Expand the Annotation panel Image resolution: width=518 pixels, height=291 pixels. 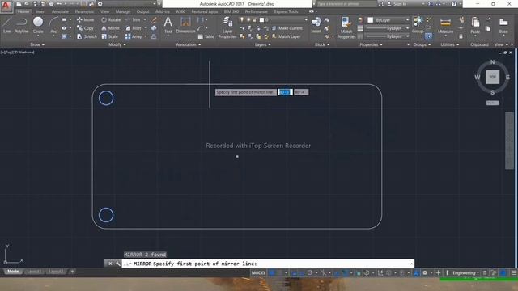[189, 44]
